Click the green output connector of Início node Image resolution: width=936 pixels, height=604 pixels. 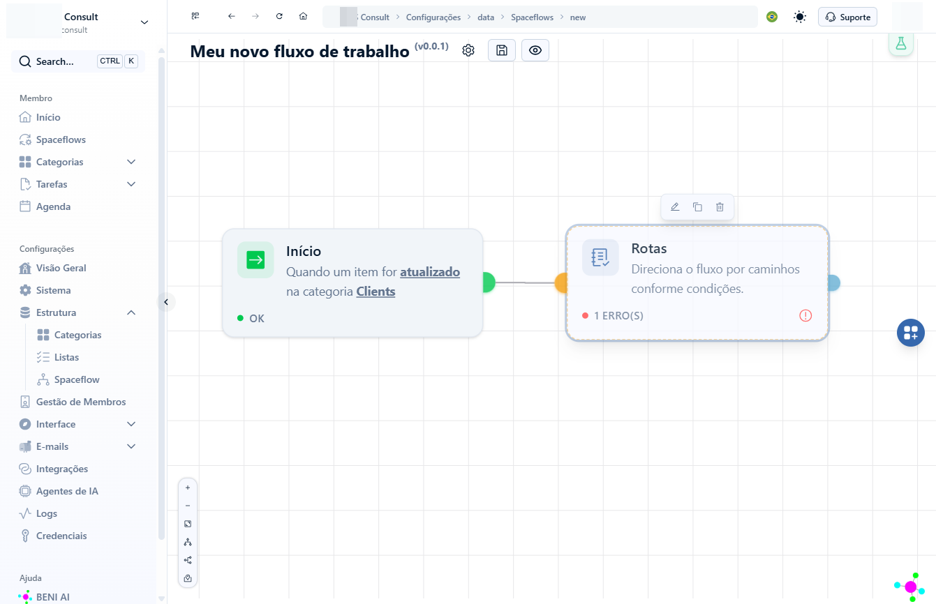click(x=488, y=282)
